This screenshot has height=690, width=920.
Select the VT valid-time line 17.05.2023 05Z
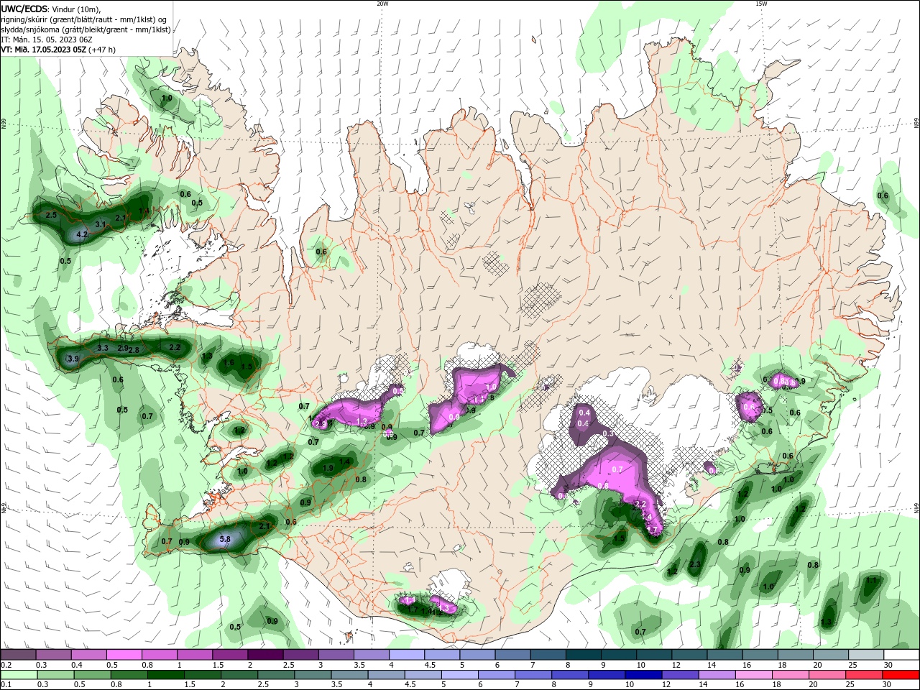(57, 50)
